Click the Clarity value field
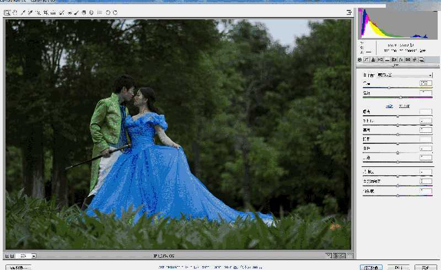The height and width of the screenshot is (270, 441). [426, 171]
